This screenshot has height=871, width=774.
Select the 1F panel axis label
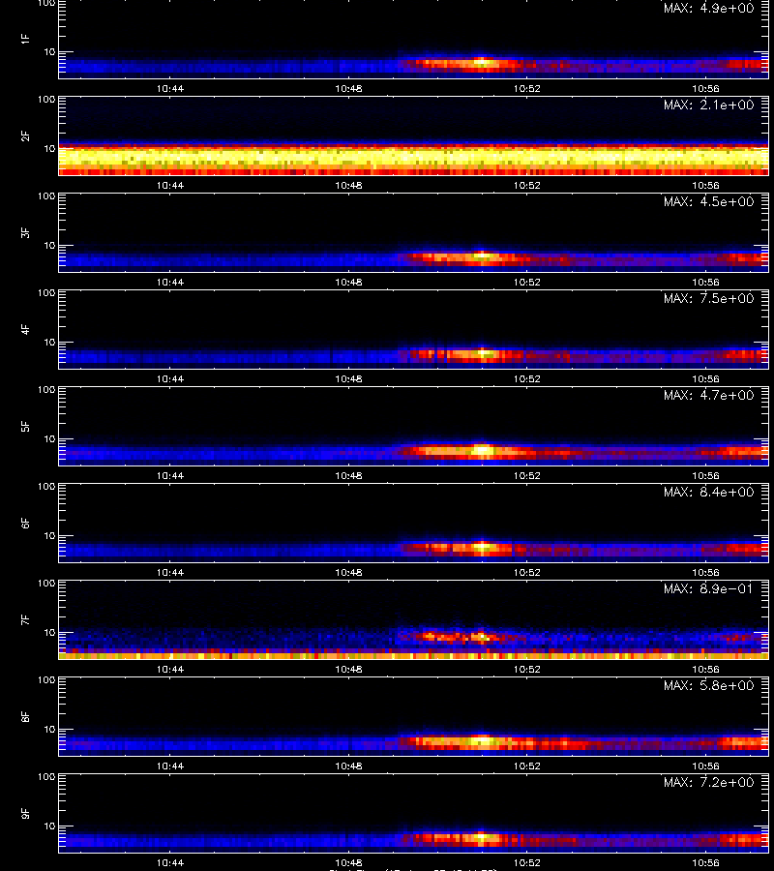click(x=25, y=39)
